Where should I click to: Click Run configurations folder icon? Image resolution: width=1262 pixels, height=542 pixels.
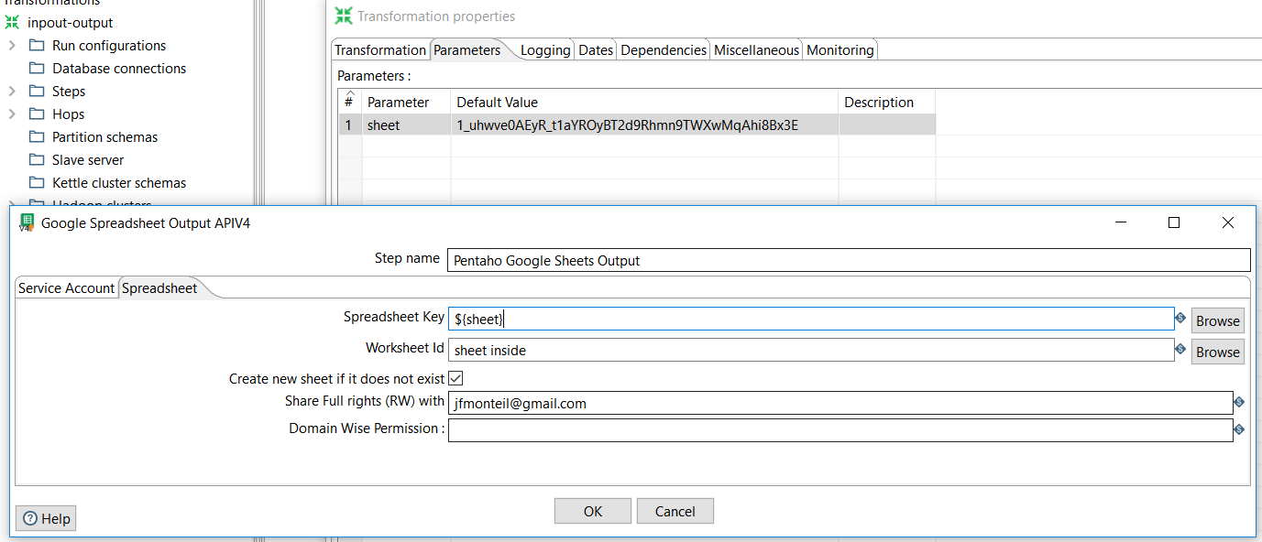37,45
